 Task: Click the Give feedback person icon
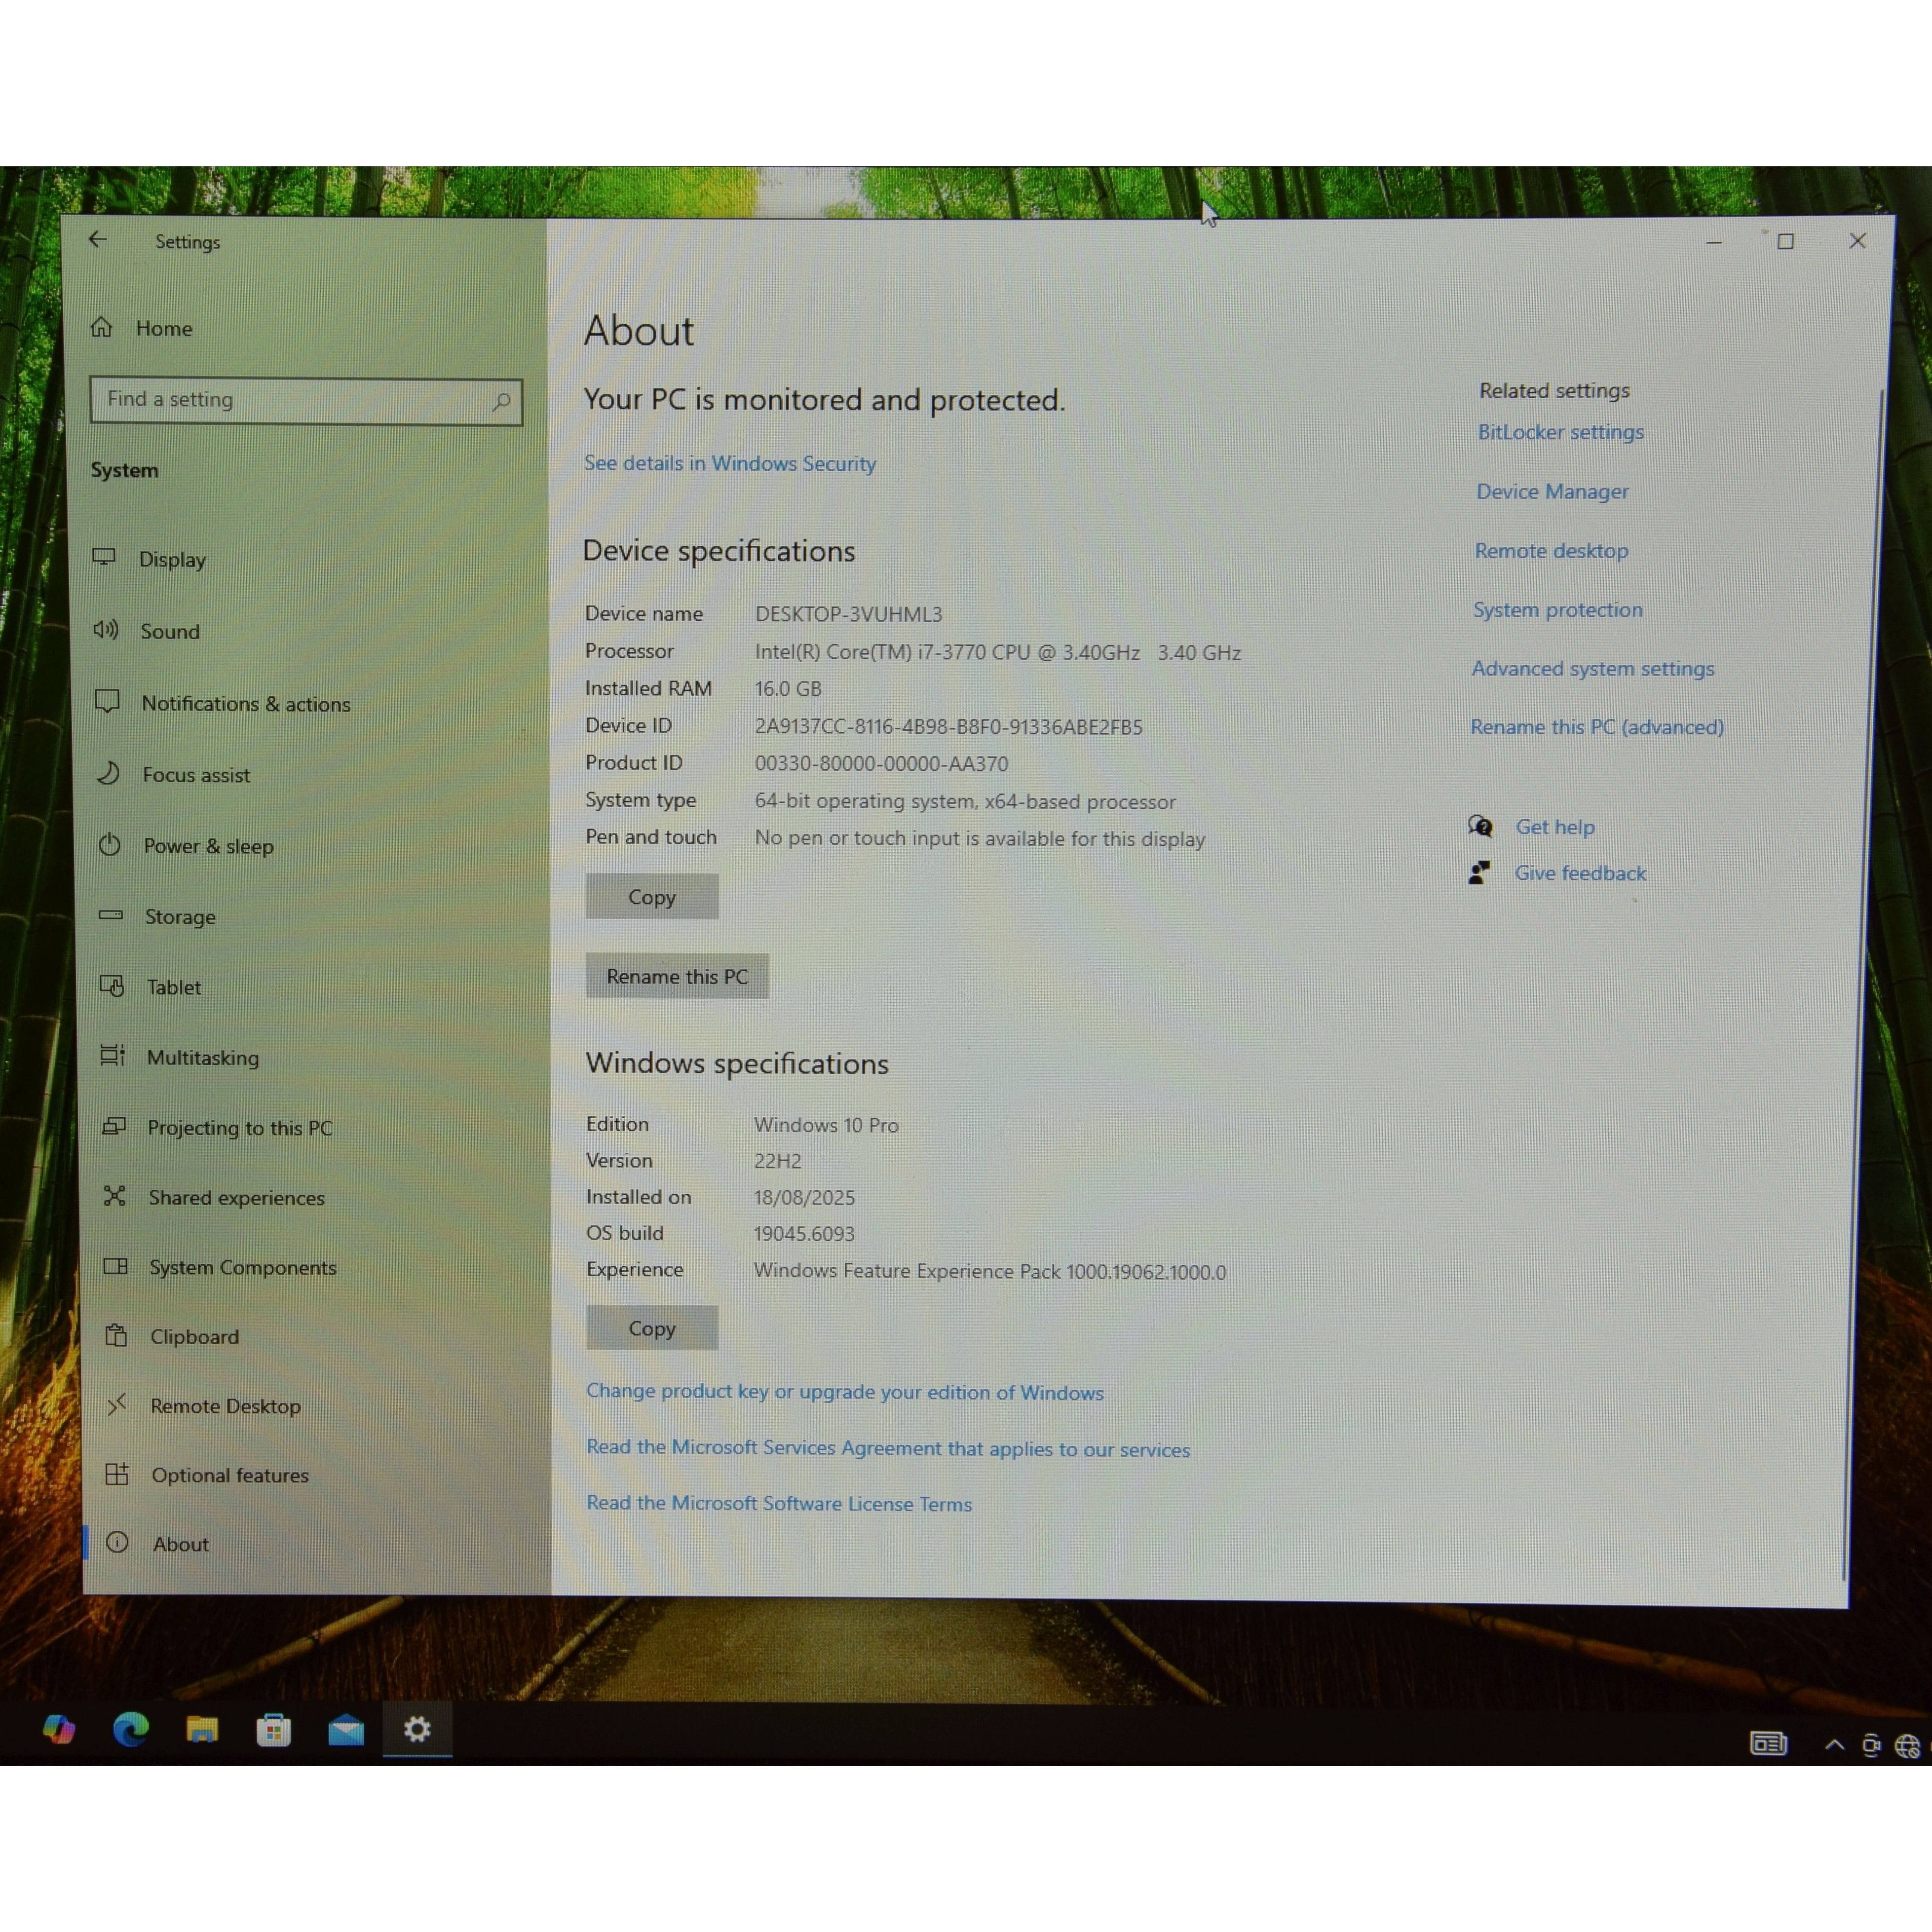1480,873
